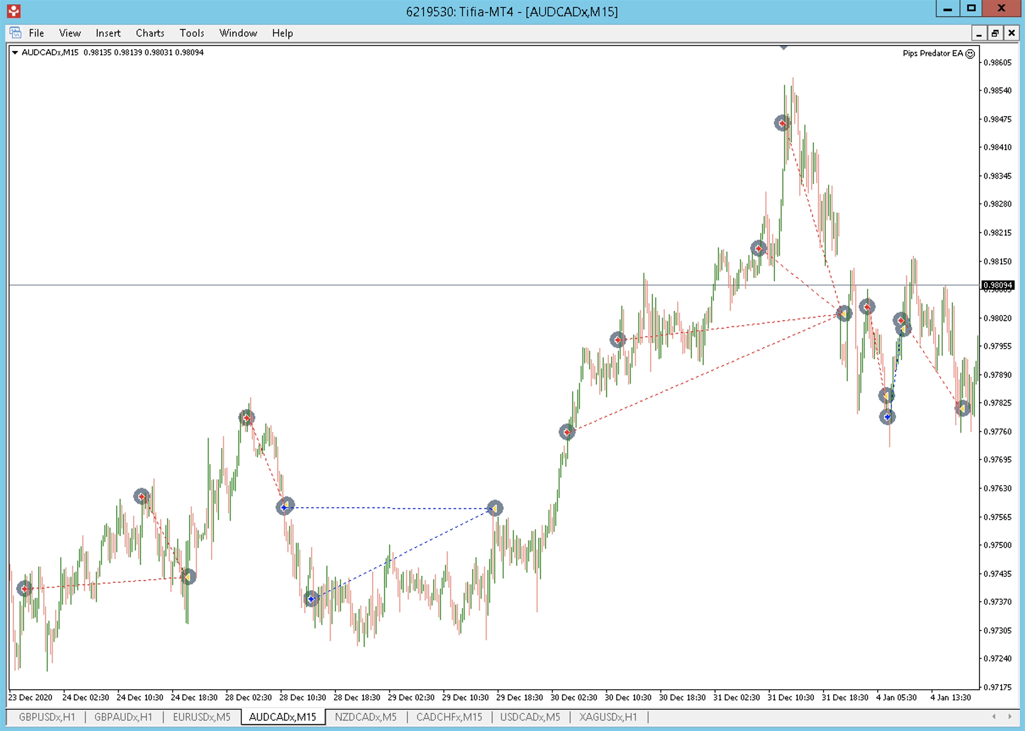The height and width of the screenshot is (731, 1025).
Task: Expand the AUDCADx,M15 chart dropdown triangle
Action: point(15,53)
